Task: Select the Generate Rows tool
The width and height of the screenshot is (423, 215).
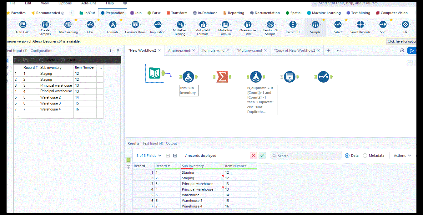Action: tap(135, 25)
